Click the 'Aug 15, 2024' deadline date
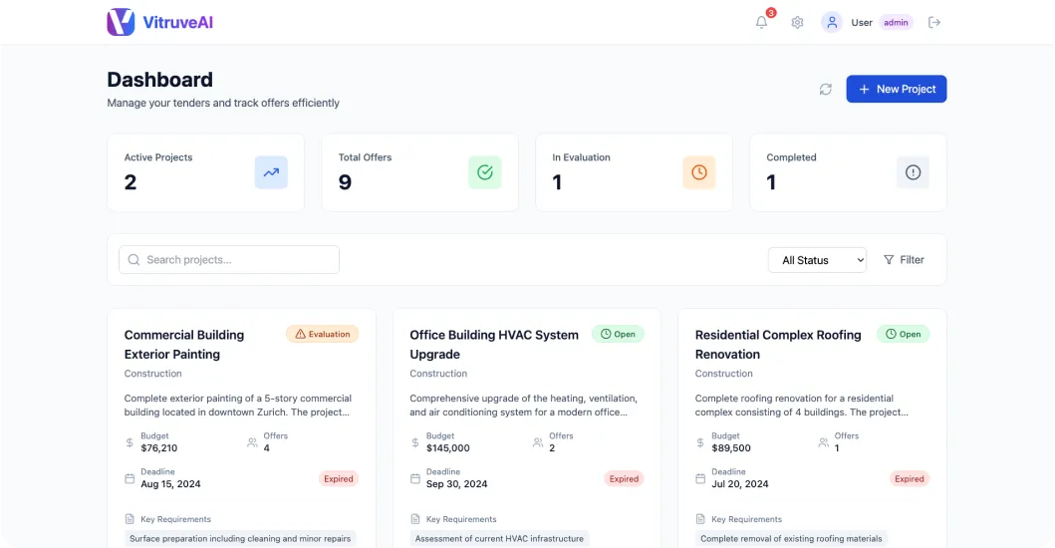Viewport: 1055px width, 548px height. coord(170,484)
